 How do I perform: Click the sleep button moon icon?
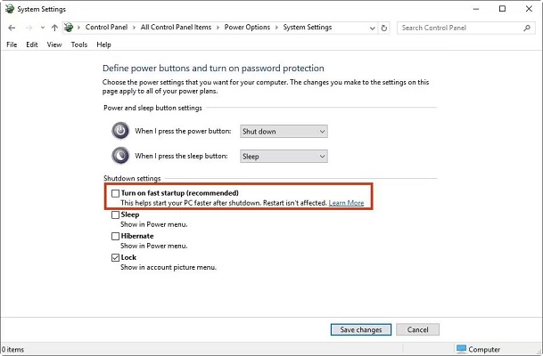tap(120, 156)
